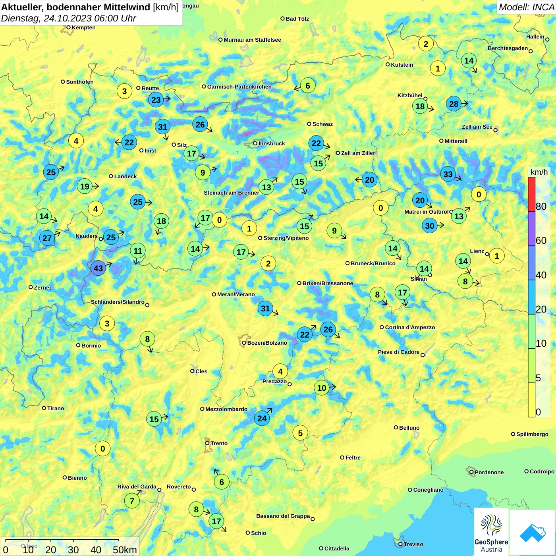
Task: Click the red 80 km/h legend color
Action: tap(531, 194)
